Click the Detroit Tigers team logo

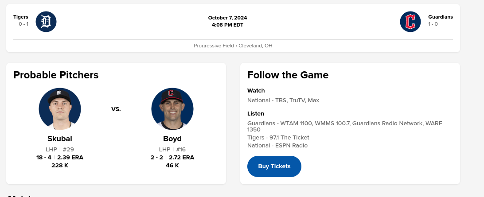click(46, 22)
